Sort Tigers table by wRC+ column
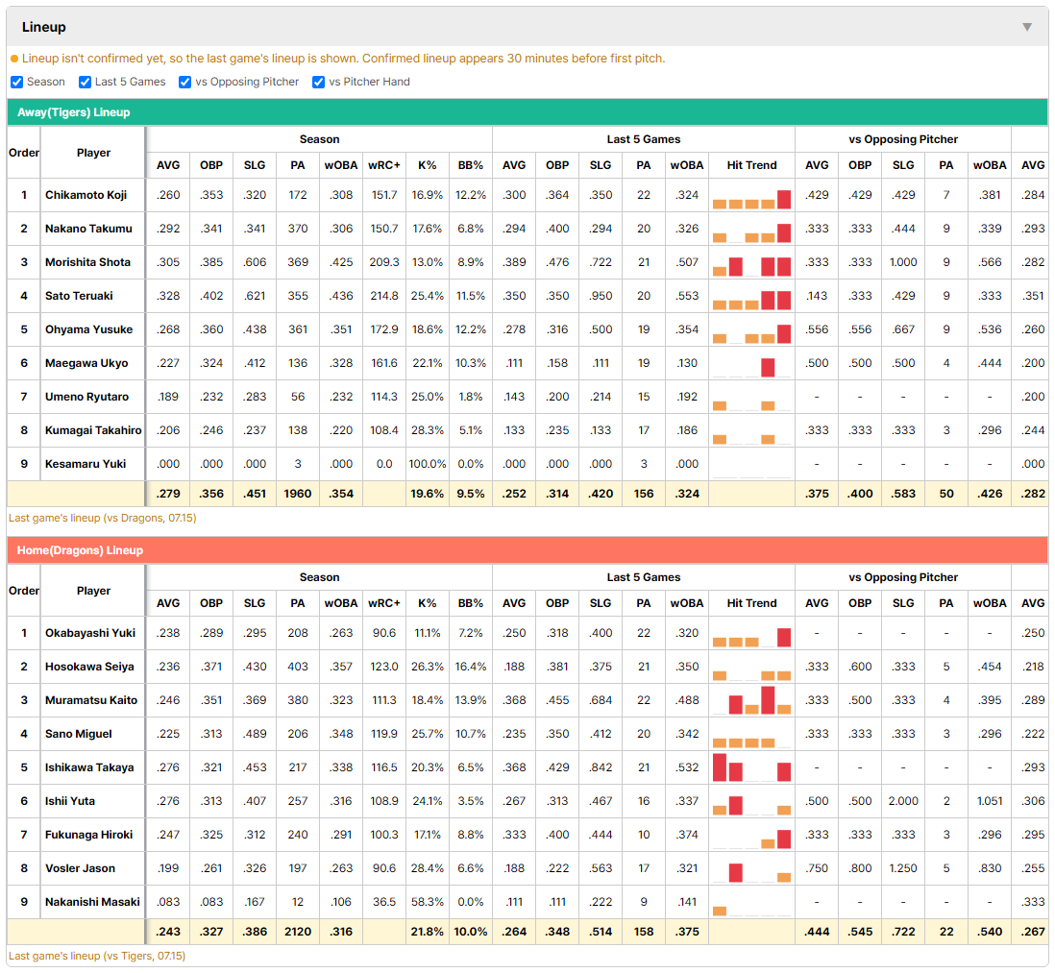Screen dimensions: 1055x973 click(x=384, y=165)
